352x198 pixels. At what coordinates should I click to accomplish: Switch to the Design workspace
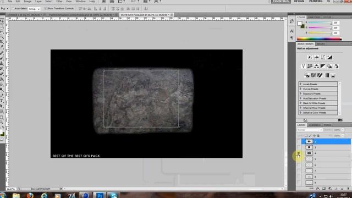coord(299,1)
